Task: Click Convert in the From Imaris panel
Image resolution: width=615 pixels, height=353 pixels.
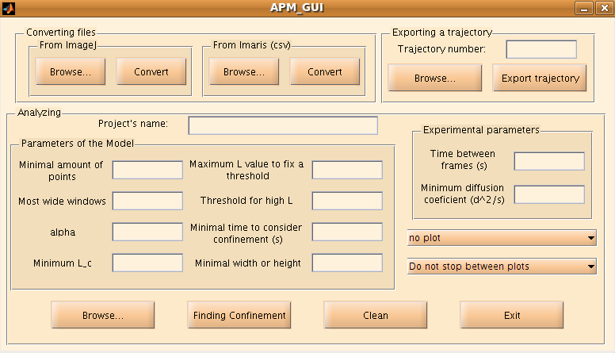Action: coord(325,71)
